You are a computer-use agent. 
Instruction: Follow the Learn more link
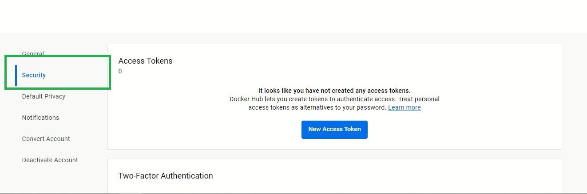[x=404, y=107]
